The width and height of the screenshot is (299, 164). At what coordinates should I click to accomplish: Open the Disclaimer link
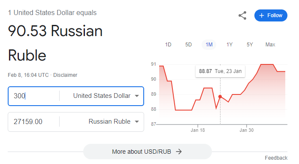tap(65, 75)
